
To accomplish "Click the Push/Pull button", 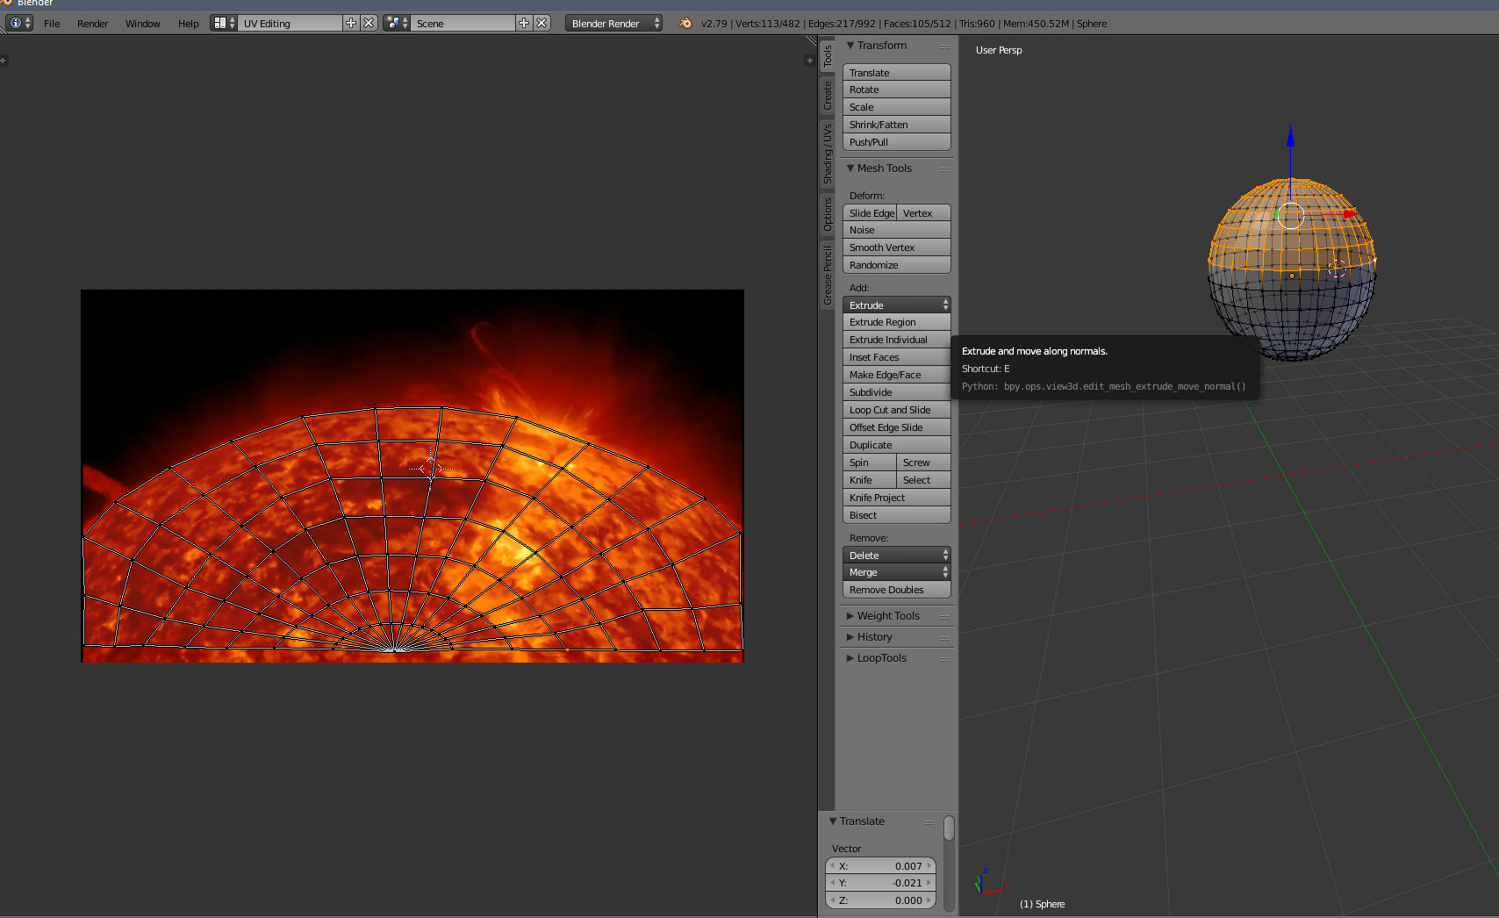I will [x=897, y=142].
